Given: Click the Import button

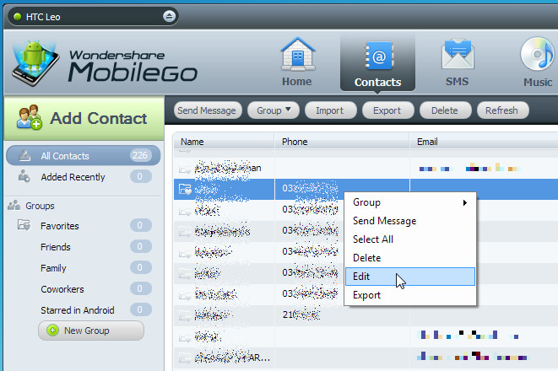Looking at the screenshot, I should pyautogui.click(x=330, y=110).
